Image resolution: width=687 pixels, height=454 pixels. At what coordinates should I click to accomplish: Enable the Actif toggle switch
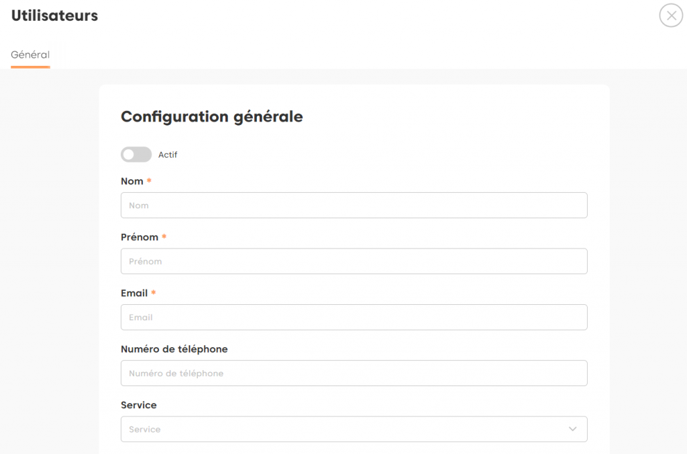coord(136,154)
